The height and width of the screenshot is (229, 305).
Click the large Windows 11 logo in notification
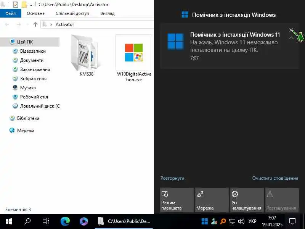[175, 41]
